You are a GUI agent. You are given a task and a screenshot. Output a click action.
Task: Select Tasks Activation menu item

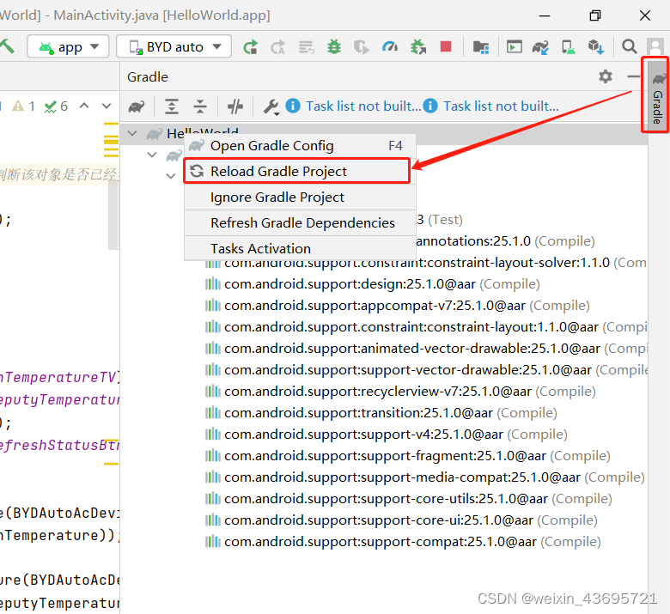point(300,248)
